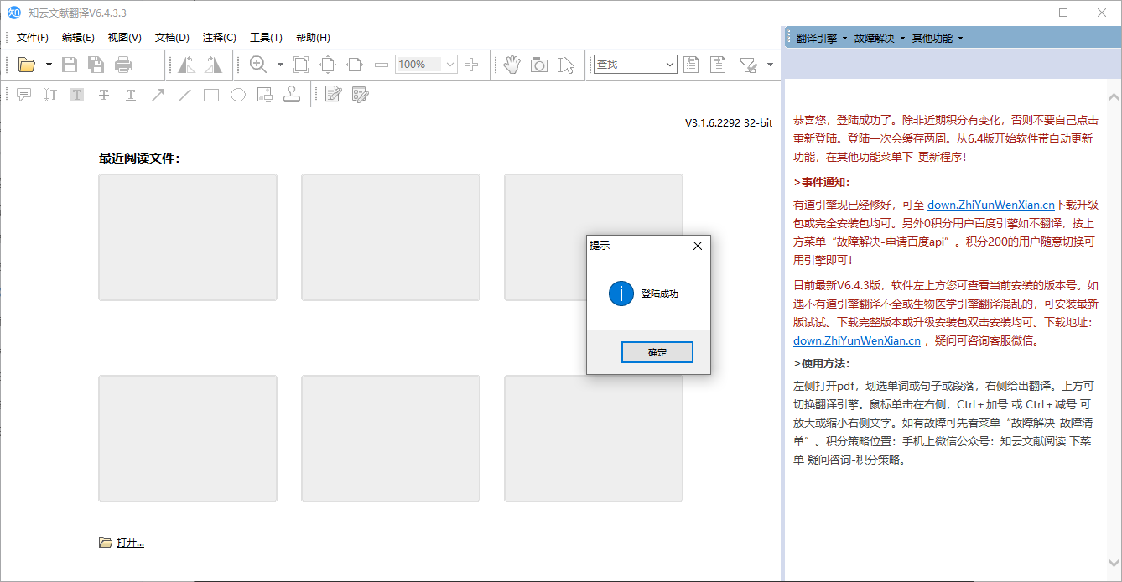
Task: Close the 提示 dialog with X
Action: [x=697, y=246]
